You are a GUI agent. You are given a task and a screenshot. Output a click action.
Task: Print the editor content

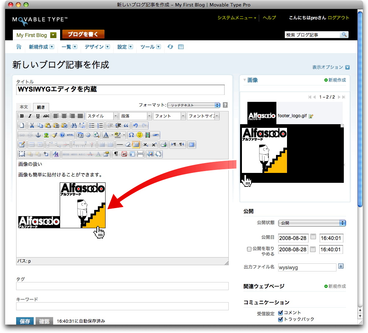click(164, 145)
